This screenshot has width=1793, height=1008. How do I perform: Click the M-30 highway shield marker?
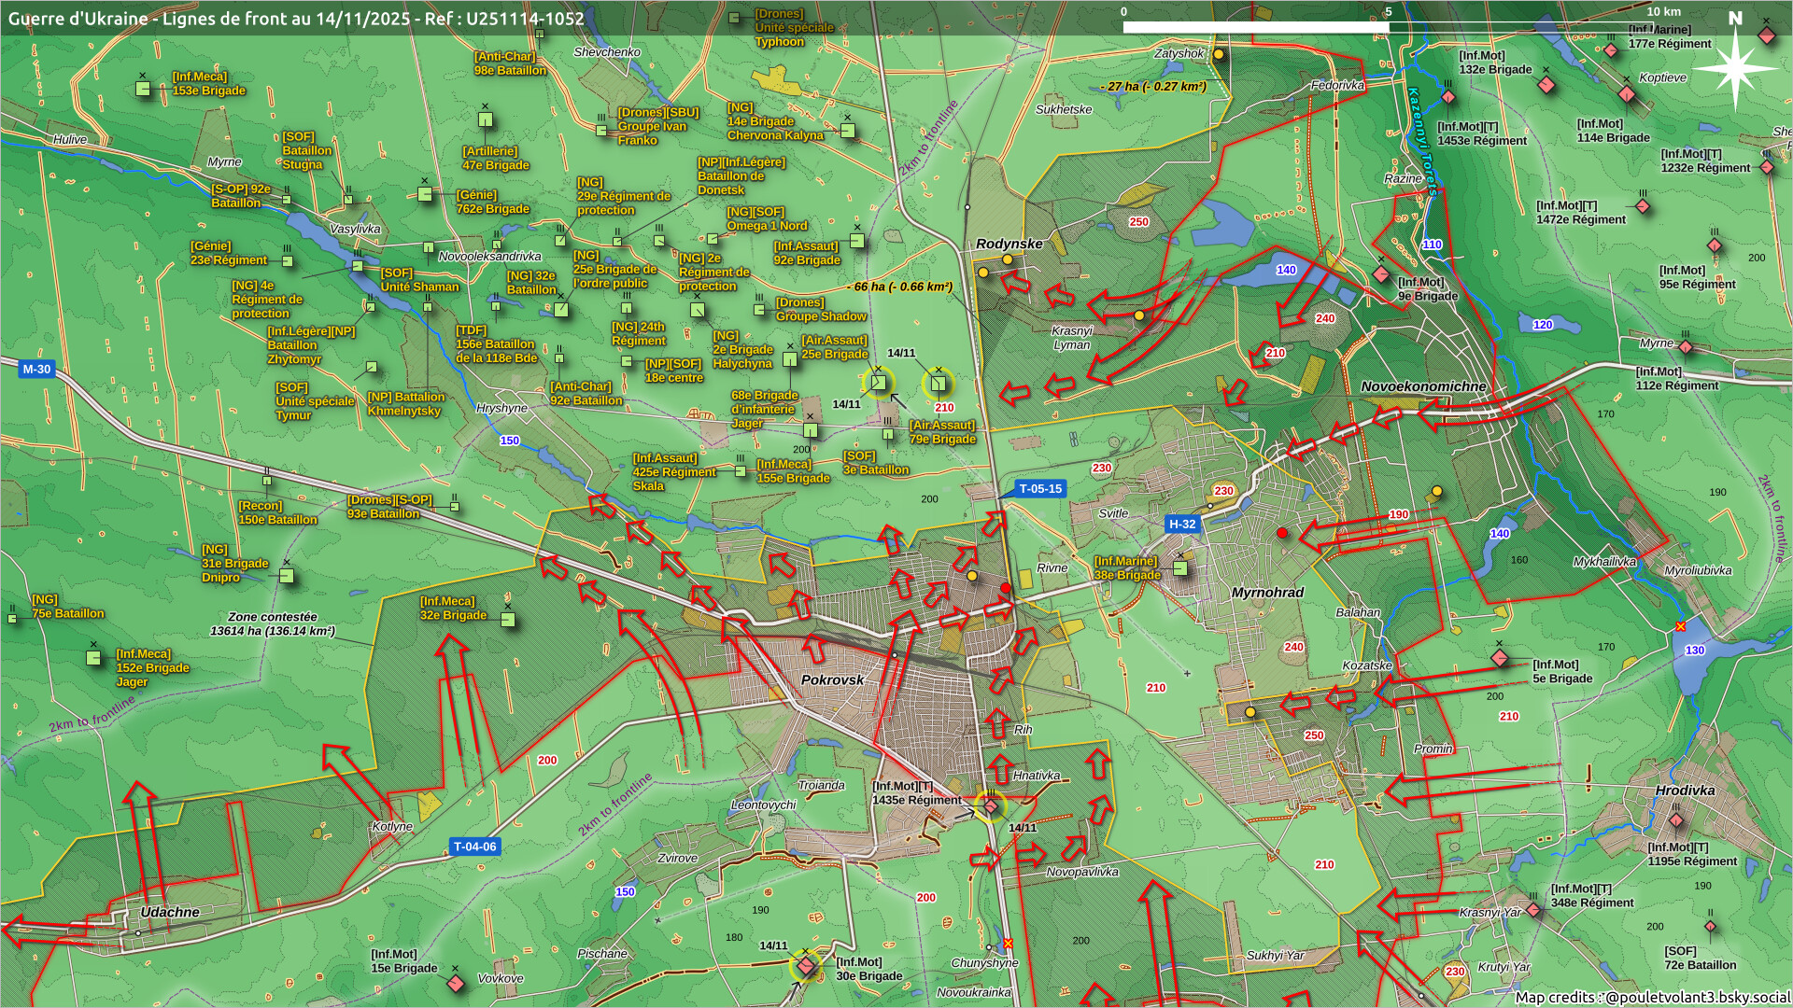[36, 370]
